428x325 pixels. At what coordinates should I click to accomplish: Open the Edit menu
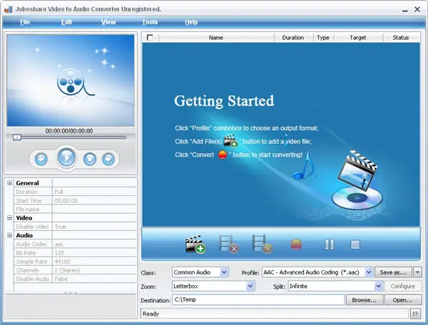click(x=66, y=22)
